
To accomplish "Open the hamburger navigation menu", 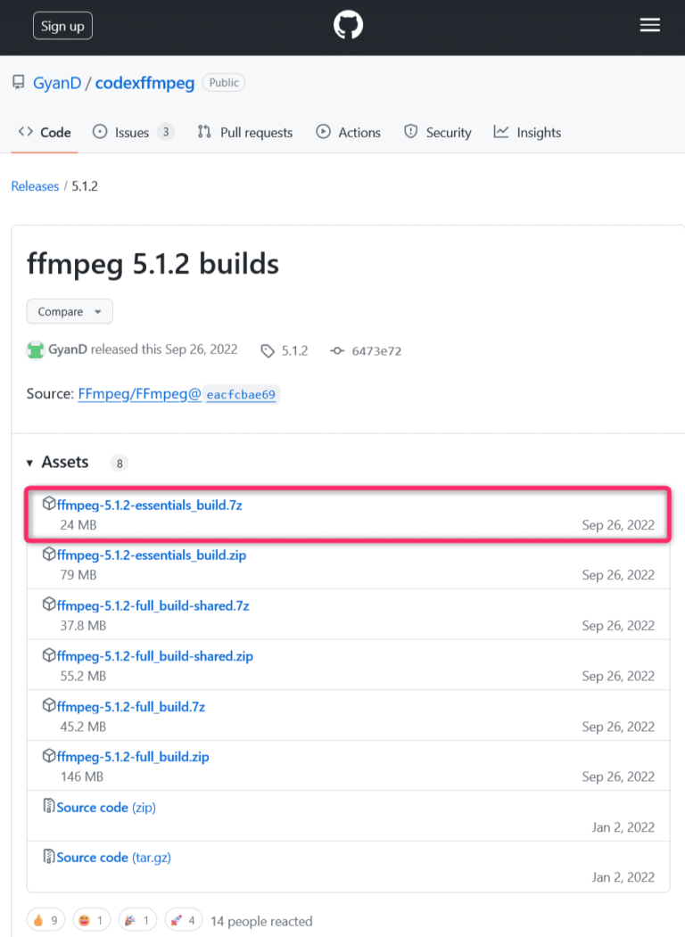I will [650, 25].
